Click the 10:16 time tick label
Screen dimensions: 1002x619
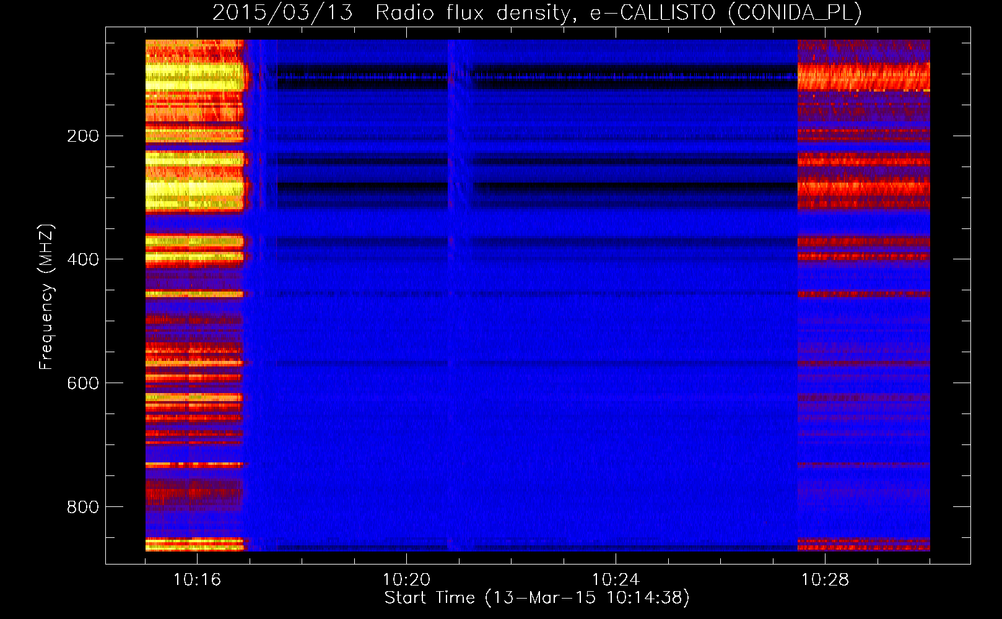click(197, 580)
